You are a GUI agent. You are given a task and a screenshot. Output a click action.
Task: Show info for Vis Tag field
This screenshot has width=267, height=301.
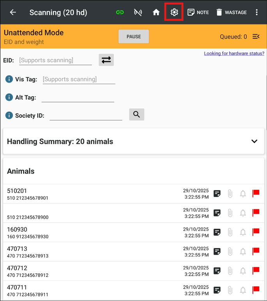click(x=9, y=79)
